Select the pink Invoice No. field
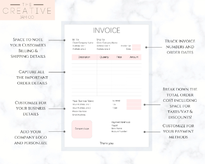Image resolution: width=205 pixels, height=164 pixels. point(136,46)
